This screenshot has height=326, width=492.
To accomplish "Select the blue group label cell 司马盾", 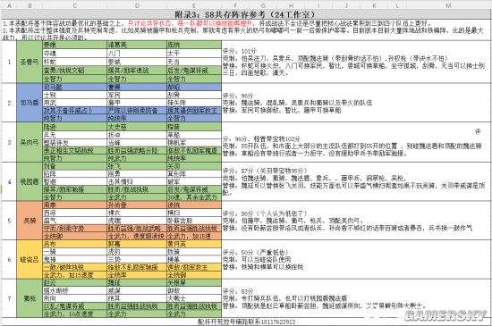I will coord(30,103).
